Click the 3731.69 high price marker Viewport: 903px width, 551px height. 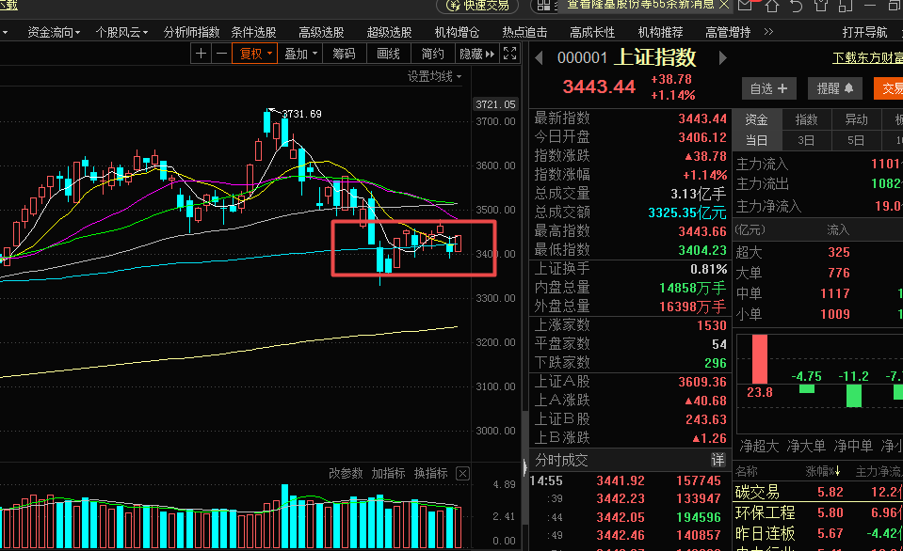(301, 114)
